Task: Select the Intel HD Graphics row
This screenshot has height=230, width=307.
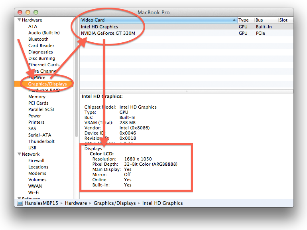Action: pyautogui.click(x=186, y=27)
